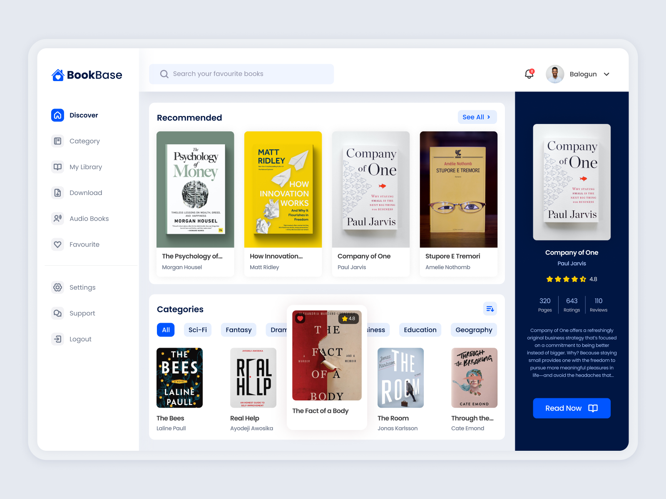Enable the Fantasy category filter

click(x=239, y=330)
